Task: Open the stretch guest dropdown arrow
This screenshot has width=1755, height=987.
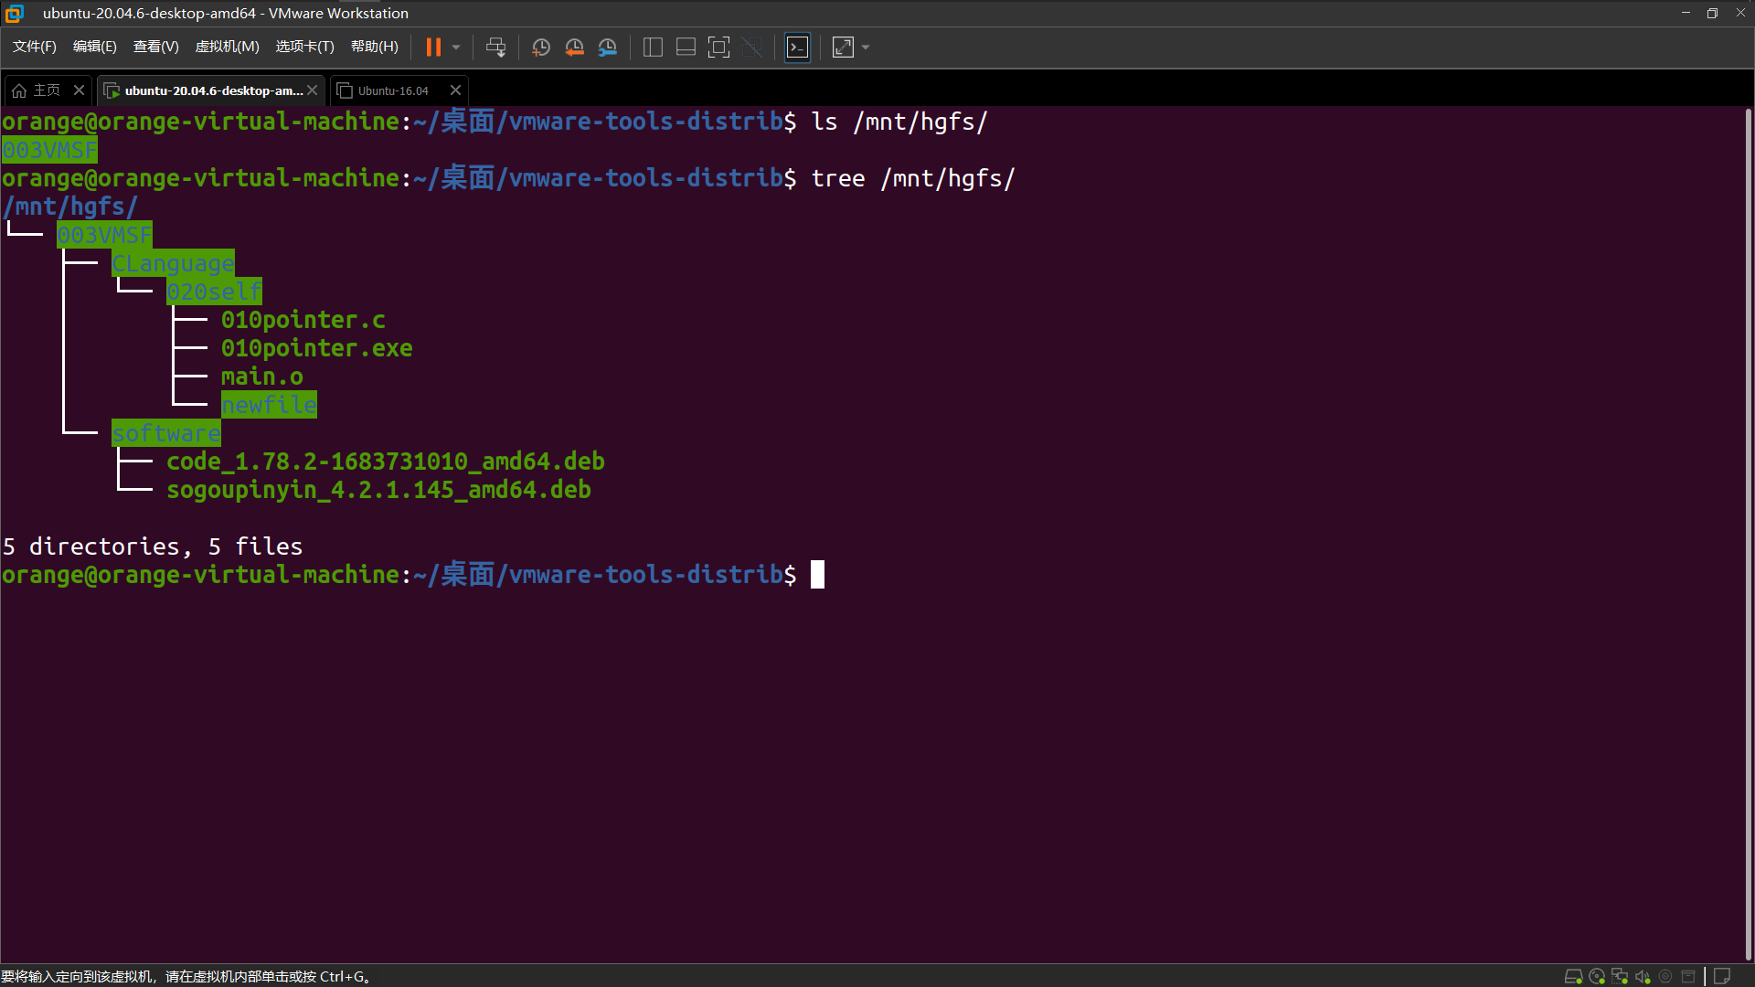Action: pos(866,48)
